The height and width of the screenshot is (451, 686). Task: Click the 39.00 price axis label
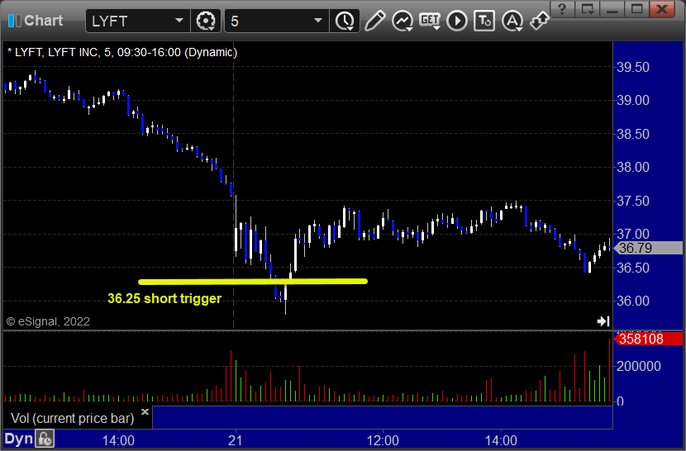633,100
